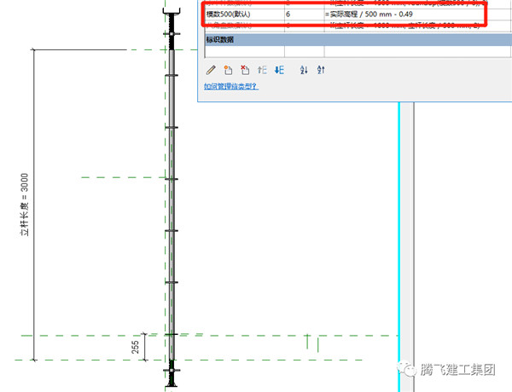
Task: Click the Move Parameter Down icon
Action: click(x=278, y=70)
